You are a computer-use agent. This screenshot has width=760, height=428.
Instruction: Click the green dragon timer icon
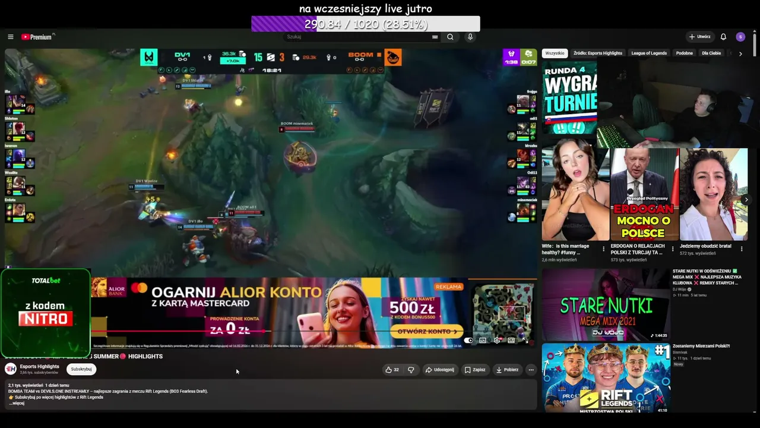(x=528, y=57)
